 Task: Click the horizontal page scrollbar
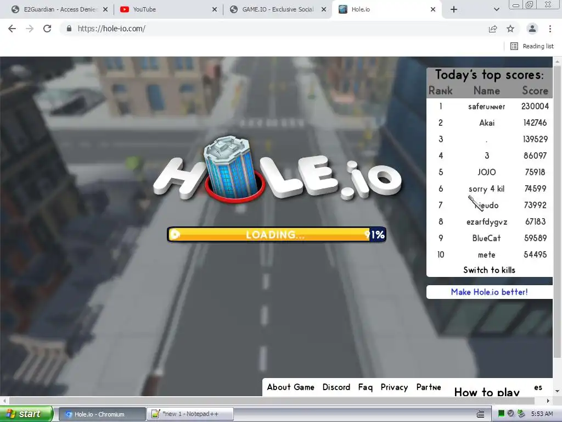[x=272, y=401]
